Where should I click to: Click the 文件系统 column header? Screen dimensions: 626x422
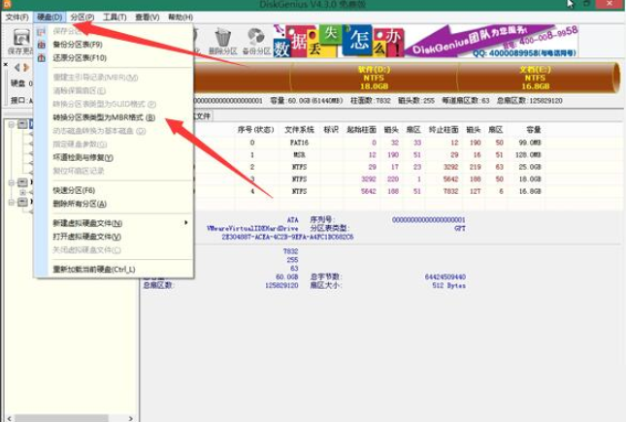point(299,130)
